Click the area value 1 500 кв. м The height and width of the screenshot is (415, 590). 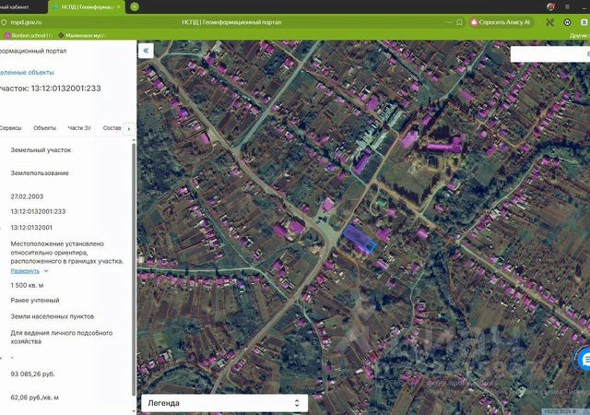pyautogui.click(x=27, y=286)
